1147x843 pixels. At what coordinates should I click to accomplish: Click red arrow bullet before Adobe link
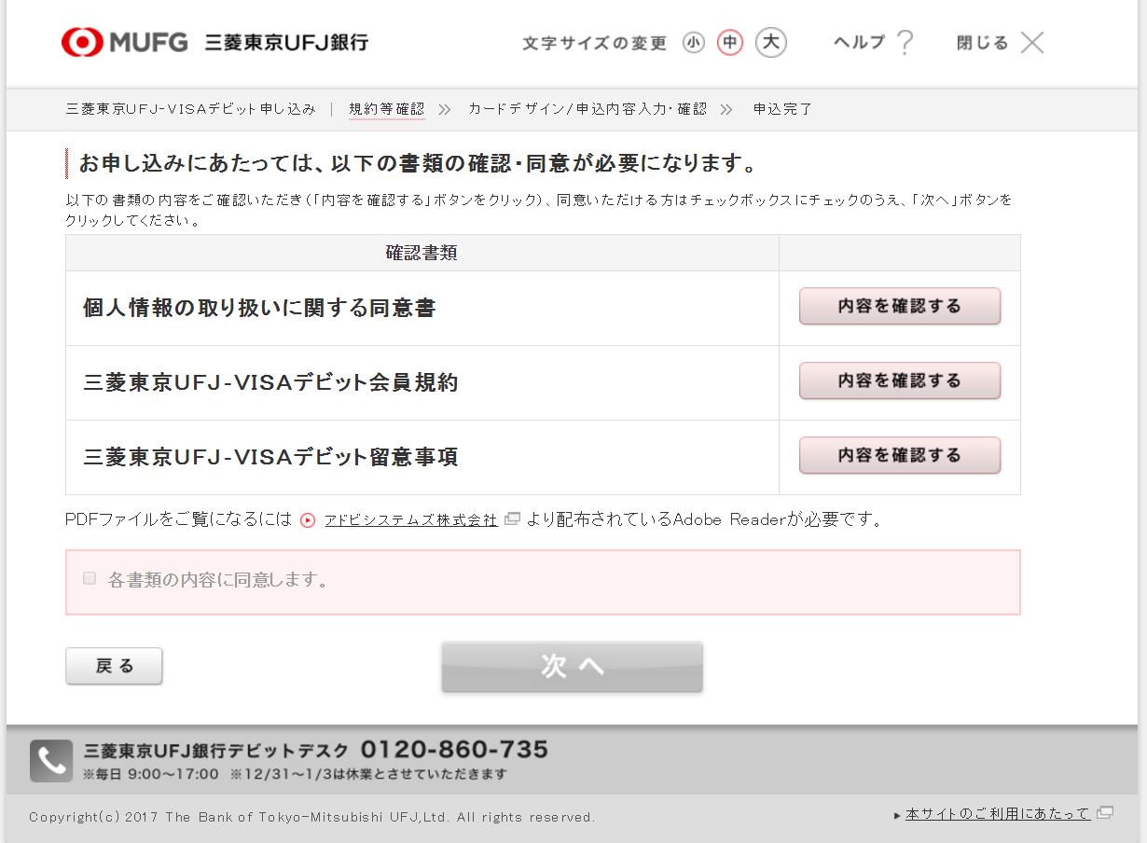309,520
